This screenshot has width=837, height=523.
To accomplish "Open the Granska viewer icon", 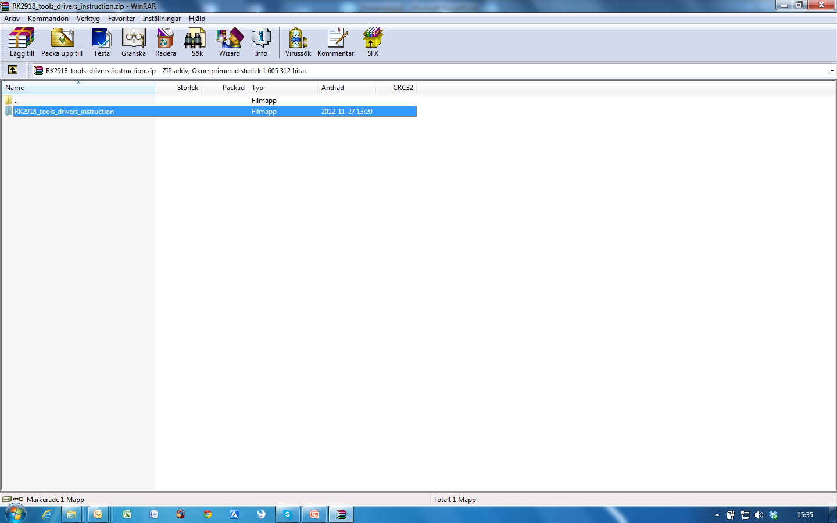I will [134, 42].
